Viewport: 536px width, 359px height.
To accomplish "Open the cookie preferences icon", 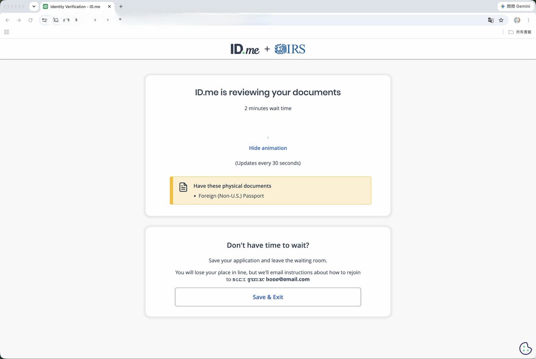I will [x=525, y=348].
